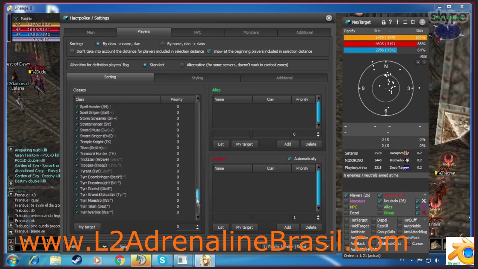Click the Sataros row clan crest icon
This screenshot has height=269, width=478.
coord(406,153)
